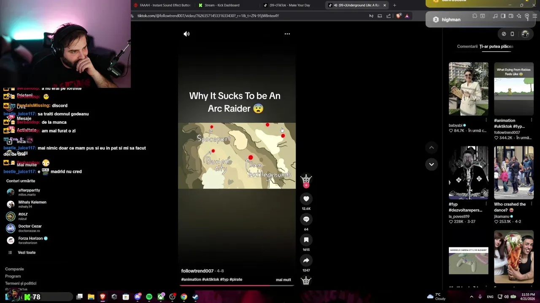Open Spotify from the taskbar
540x303 pixels.
click(x=149, y=297)
